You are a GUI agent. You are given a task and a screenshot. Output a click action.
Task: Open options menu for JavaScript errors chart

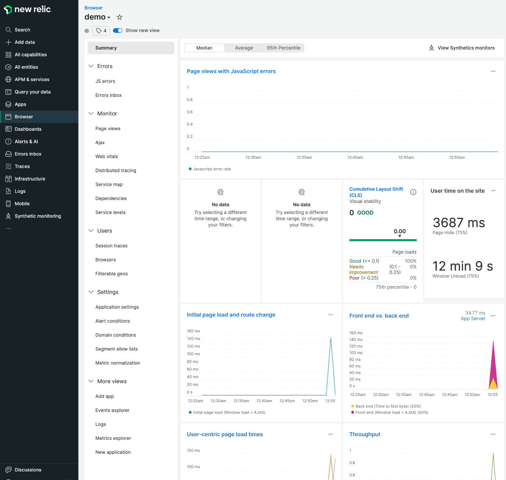tap(493, 71)
